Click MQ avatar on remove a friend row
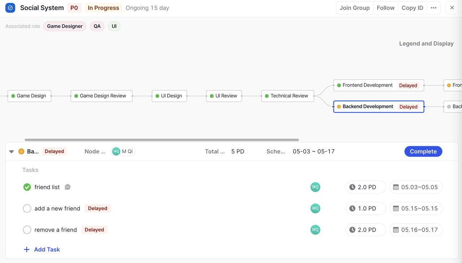 click(x=315, y=230)
